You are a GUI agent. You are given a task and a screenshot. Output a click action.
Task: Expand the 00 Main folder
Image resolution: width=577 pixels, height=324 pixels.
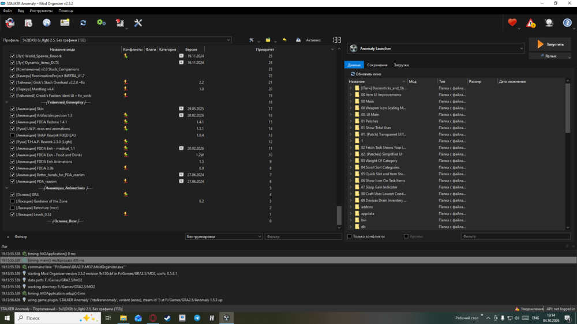351,101
